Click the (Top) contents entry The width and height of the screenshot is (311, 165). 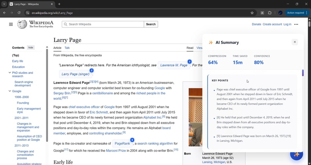[x=16, y=55]
